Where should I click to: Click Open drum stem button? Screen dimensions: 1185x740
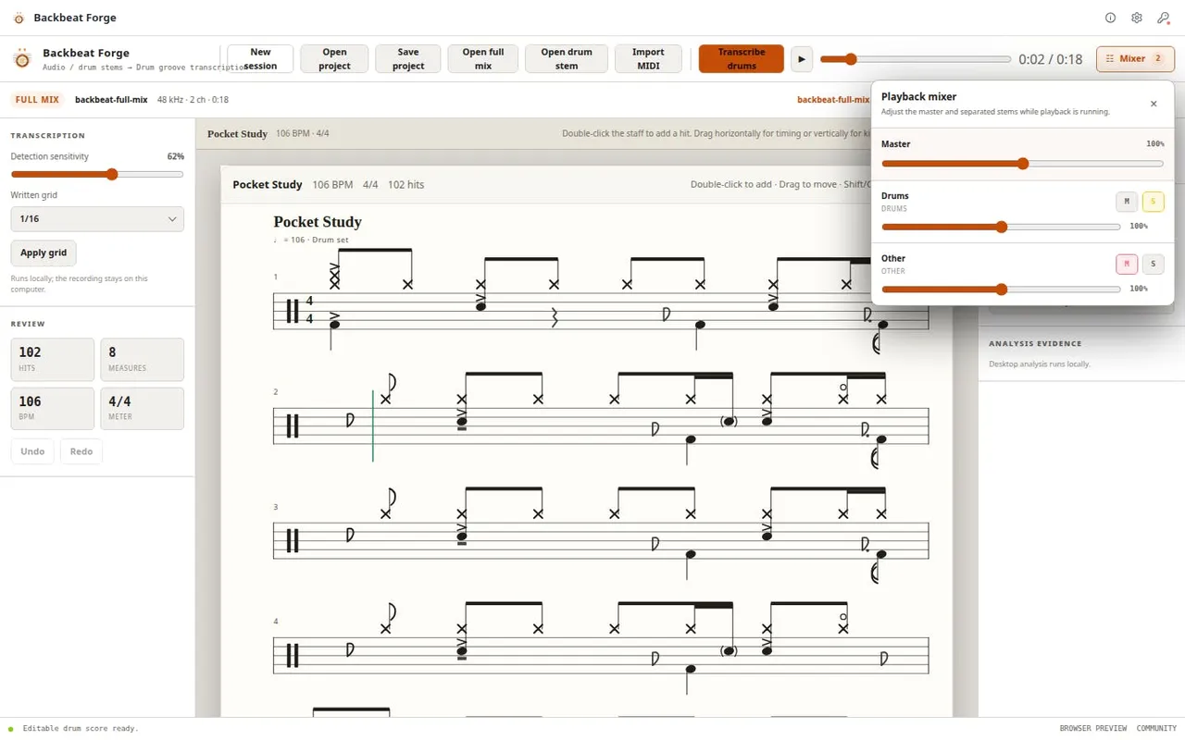[x=567, y=59]
